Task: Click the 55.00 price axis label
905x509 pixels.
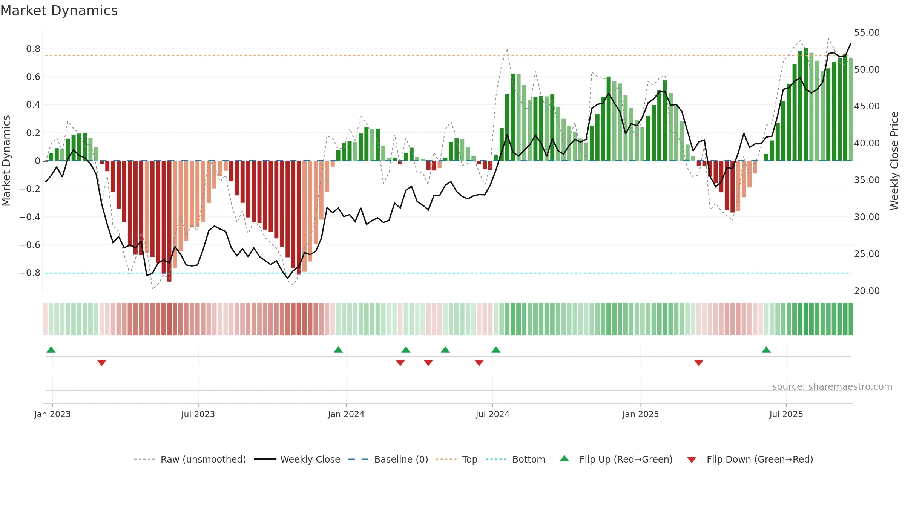Action: (867, 33)
